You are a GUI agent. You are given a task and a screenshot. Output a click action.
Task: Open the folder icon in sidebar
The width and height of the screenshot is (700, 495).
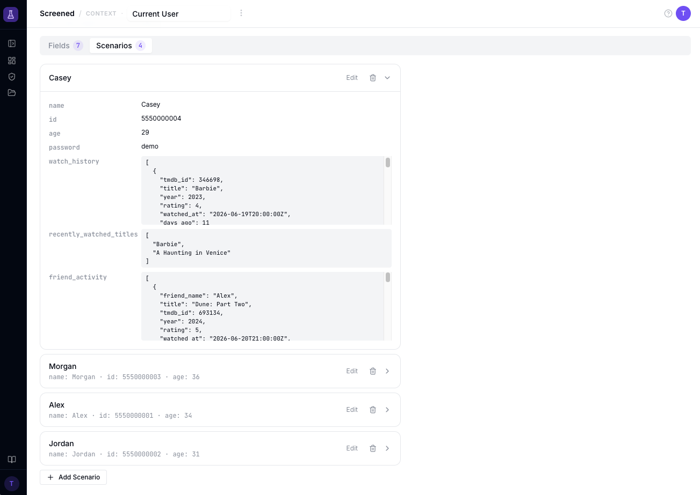tap(12, 93)
